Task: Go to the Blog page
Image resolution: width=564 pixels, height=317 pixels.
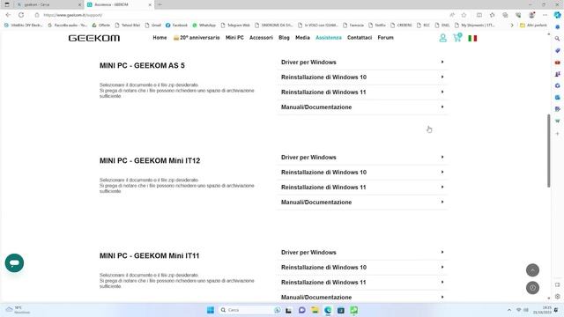Action: point(284,37)
